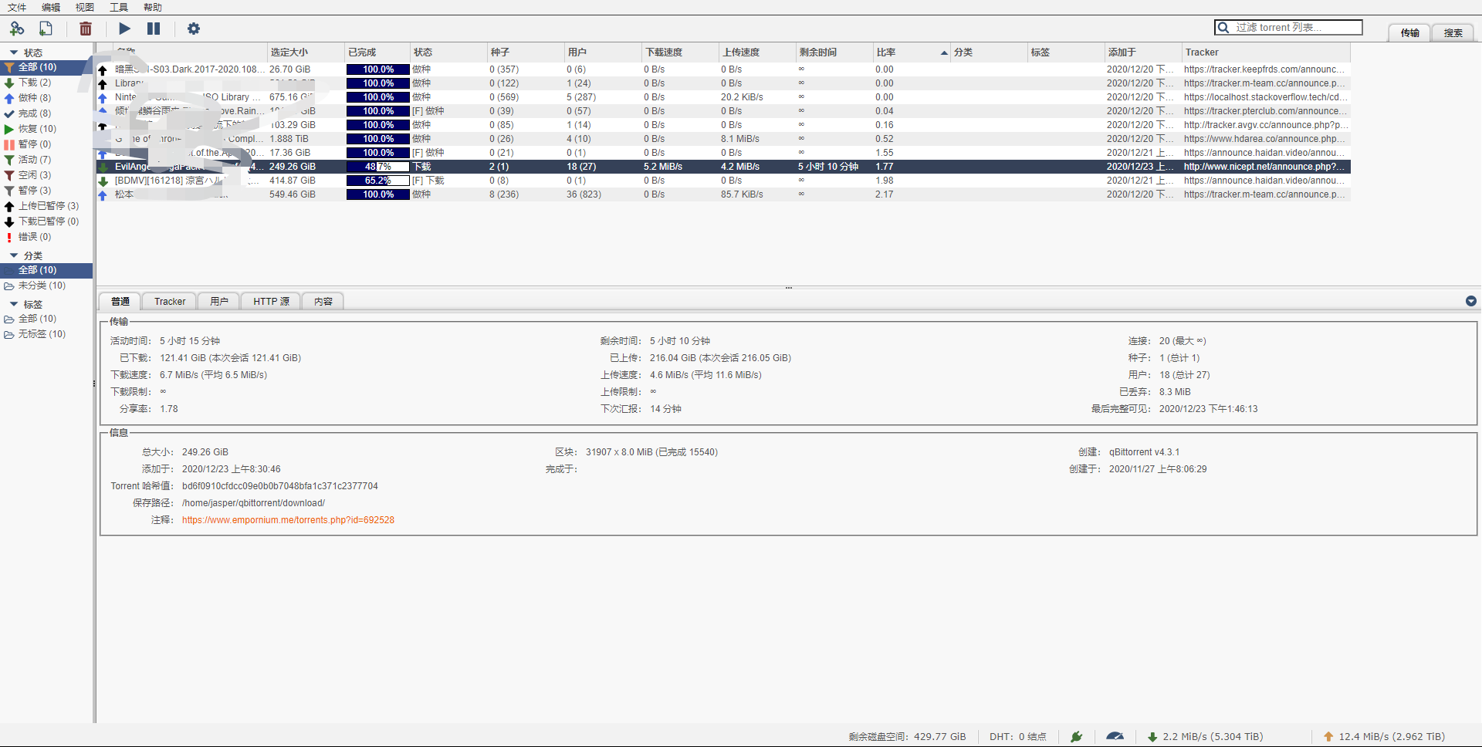Screen dimensions: 1482x747
Task: Toggle alternative speed limits speedometer icon
Action: (x=1115, y=736)
